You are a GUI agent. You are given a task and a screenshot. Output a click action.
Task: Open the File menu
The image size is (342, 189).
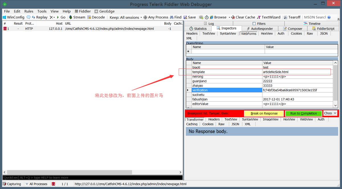click(7, 11)
